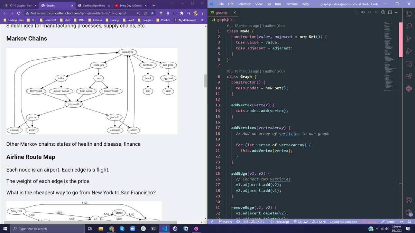Open the Python icon in VS Code activity bar

pos(408,88)
